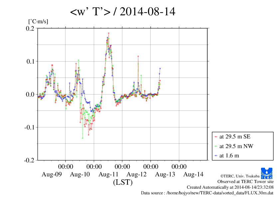This screenshot has width=280, height=198.
Task: Click the green marker in the legend
Action: 216,146
